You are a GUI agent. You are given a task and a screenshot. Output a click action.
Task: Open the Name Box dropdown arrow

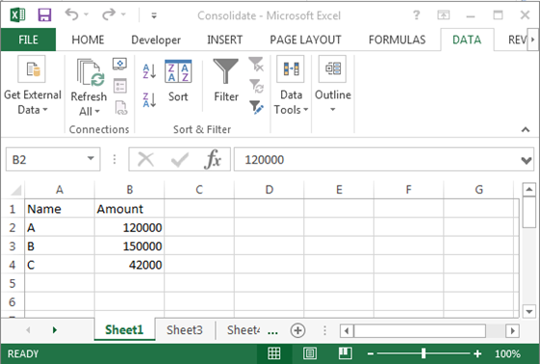click(90, 159)
